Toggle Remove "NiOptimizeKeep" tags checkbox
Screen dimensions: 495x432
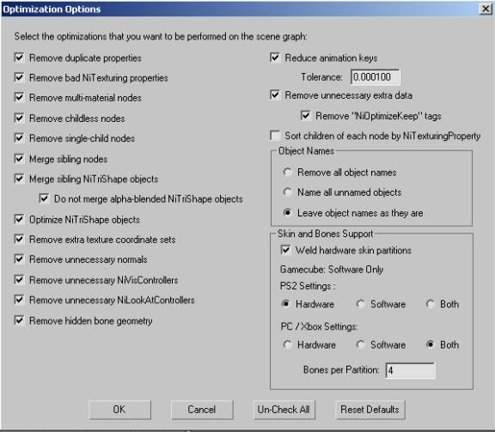[306, 115]
